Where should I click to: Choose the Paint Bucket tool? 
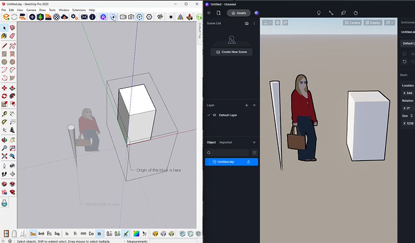pos(4,35)
